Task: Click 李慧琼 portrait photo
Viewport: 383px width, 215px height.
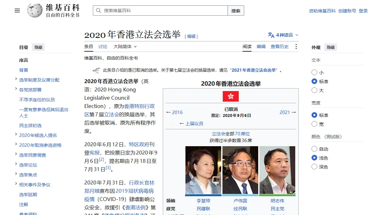Action: click(203, 170)
